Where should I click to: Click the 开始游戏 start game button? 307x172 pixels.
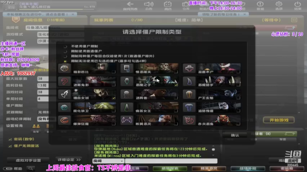[x=279, y=120]
